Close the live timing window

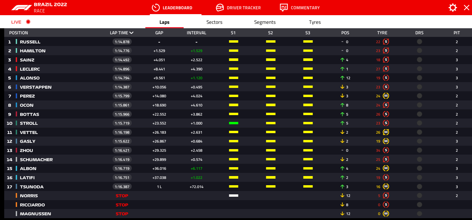pos(466,8)
